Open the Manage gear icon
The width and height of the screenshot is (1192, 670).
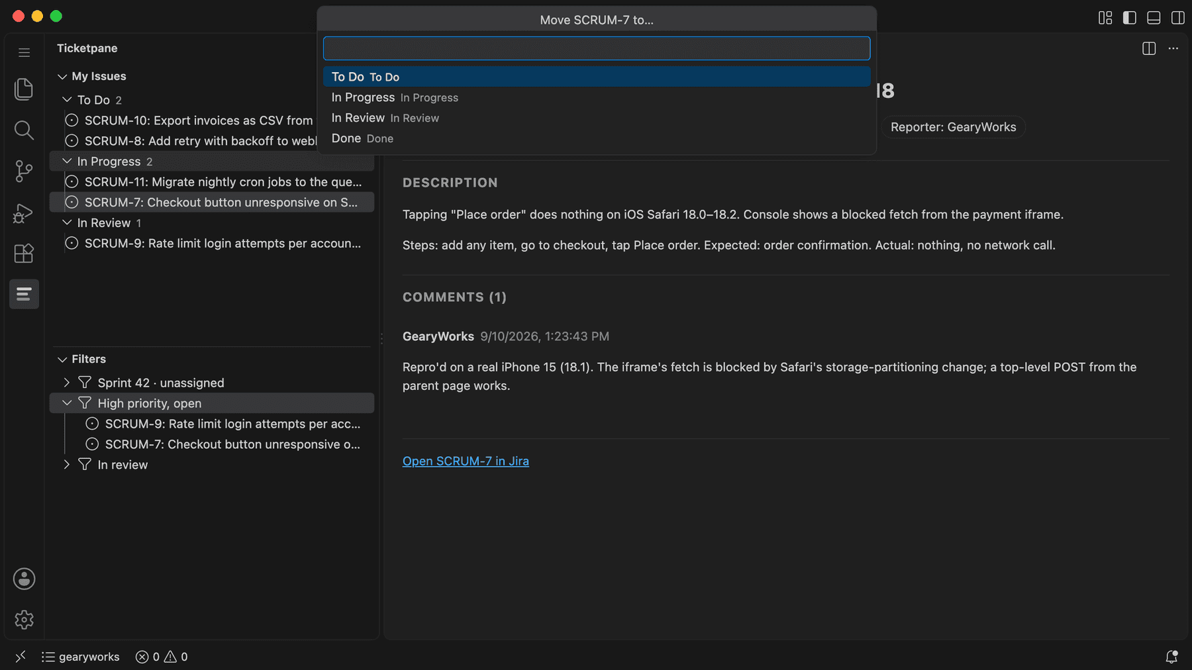click(x=24, y=620)
